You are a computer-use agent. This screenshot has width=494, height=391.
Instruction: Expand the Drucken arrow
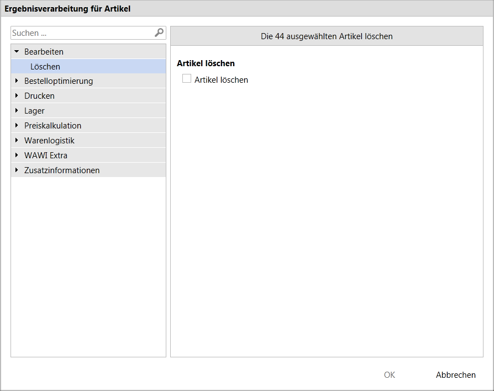point(17,95)
